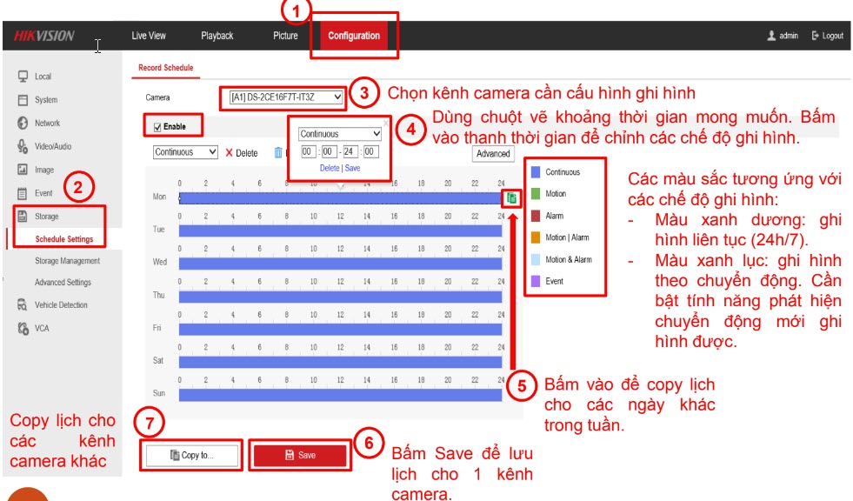Open Video/Audio settings icon
Screen dimensions: 853x501
click(23, 146)
